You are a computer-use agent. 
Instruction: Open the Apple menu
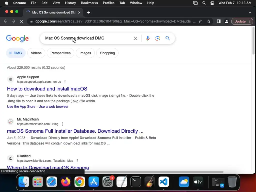pos(6,3)
